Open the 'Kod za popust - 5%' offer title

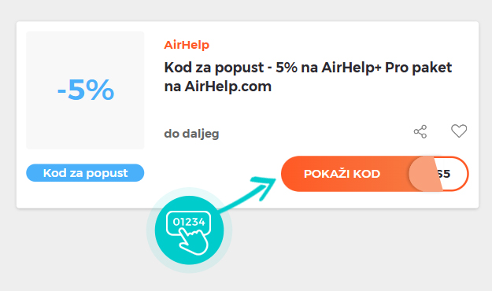(x=308, y=77)
